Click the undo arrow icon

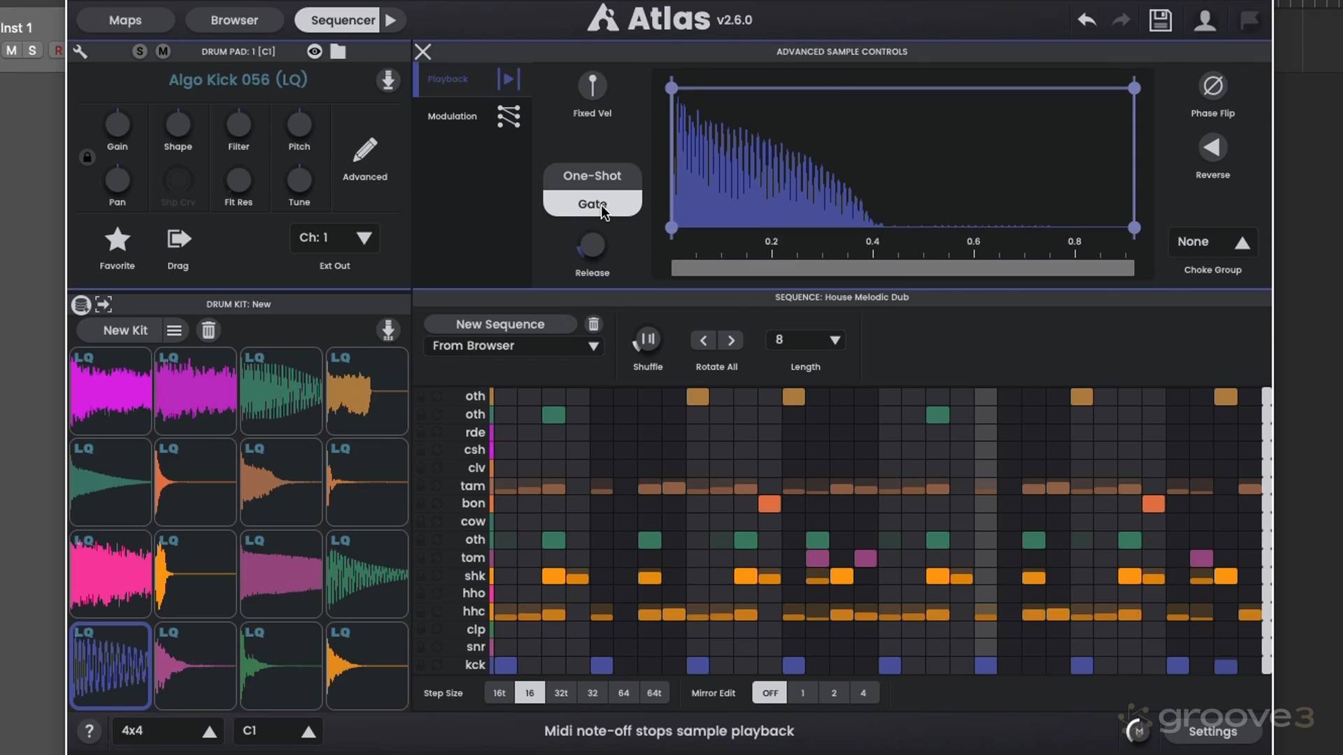[x=1086, y=20]
